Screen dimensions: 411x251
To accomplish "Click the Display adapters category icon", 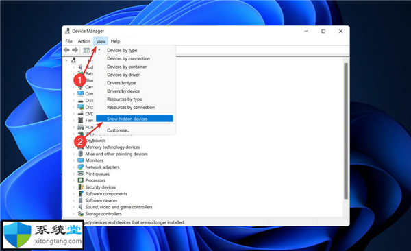I will coord(80,107).
